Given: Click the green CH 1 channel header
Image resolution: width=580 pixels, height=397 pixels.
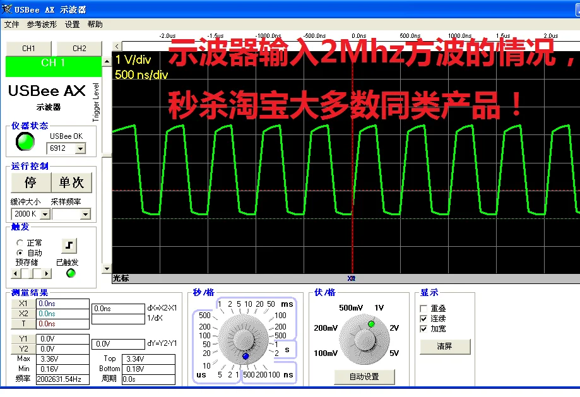Looking at the screenshot, I should [x=54, y=66].
